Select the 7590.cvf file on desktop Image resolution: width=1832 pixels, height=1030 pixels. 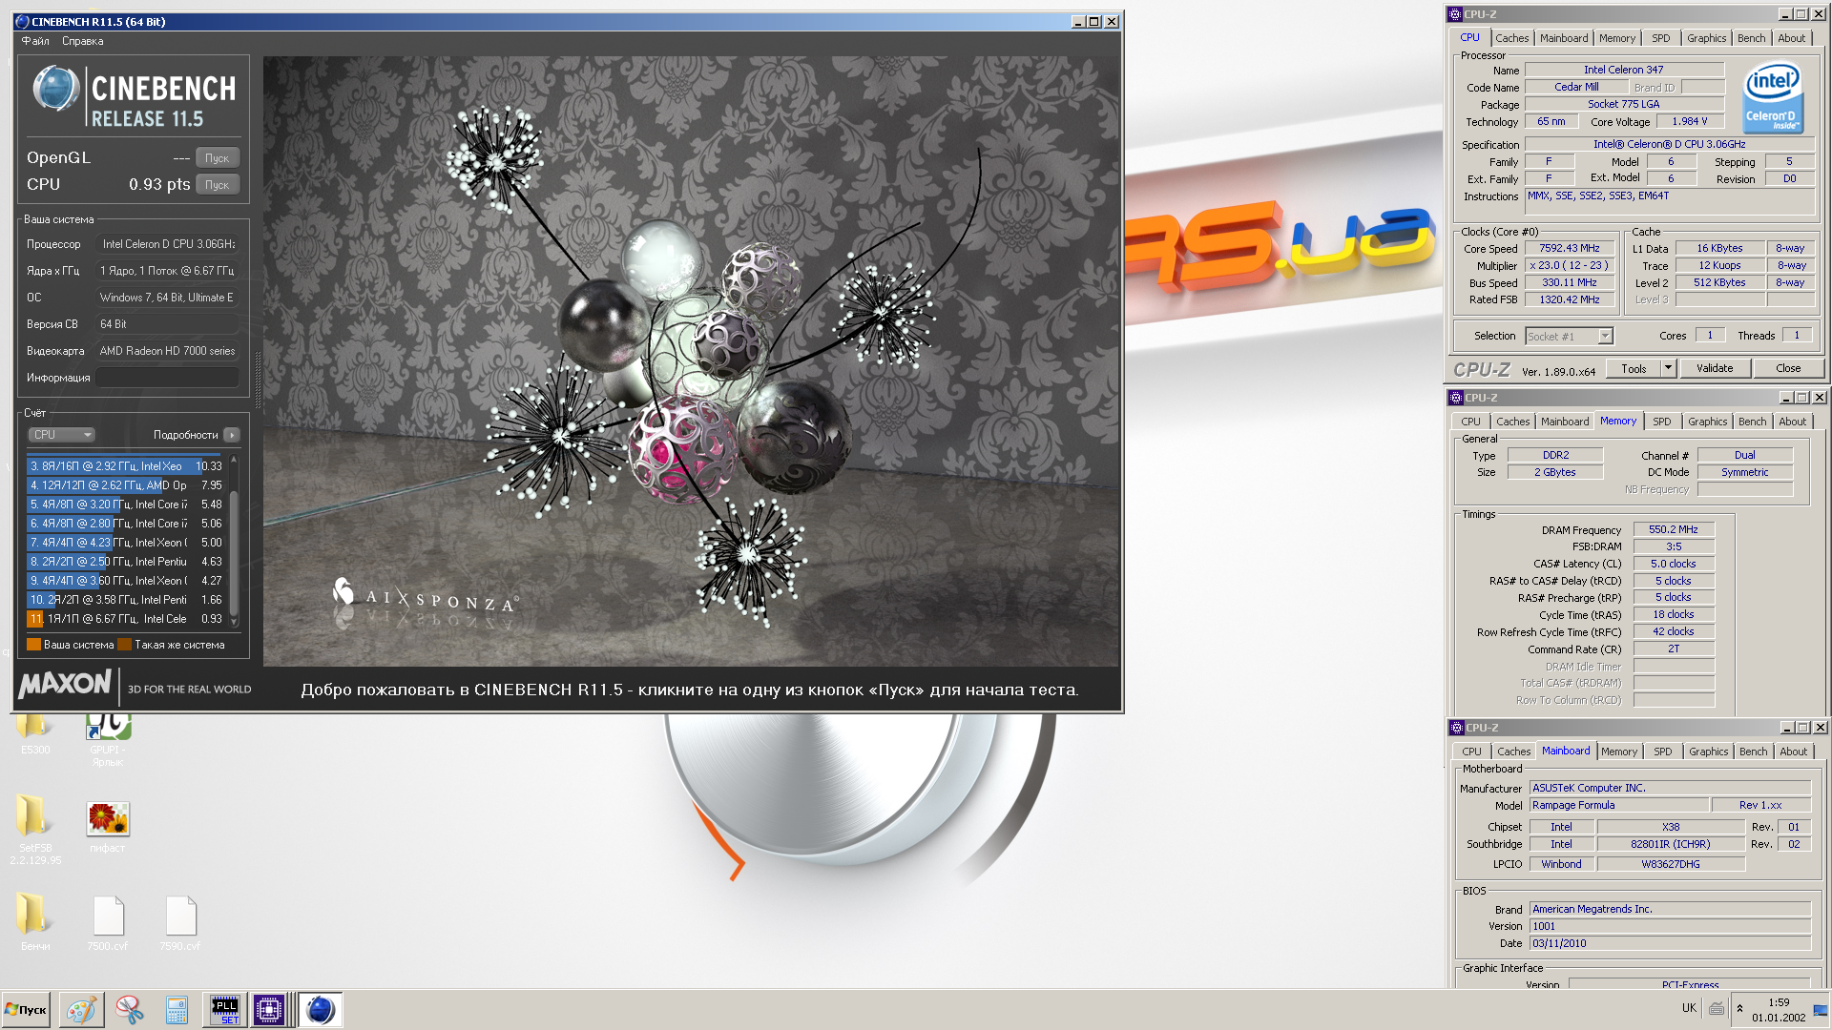point(179,923)
